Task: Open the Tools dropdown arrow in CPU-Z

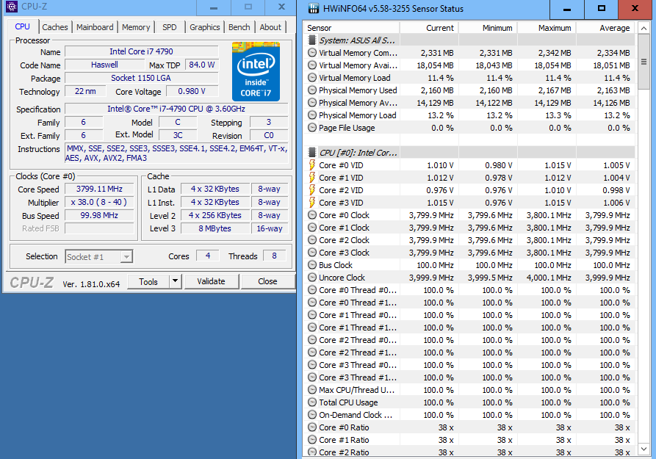Action: 176,281
